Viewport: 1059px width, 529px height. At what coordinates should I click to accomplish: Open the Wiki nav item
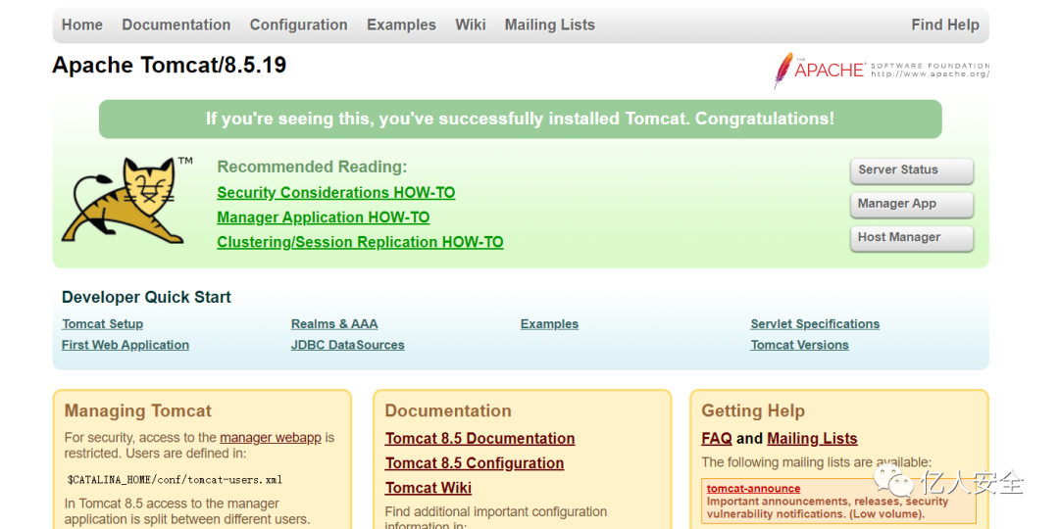(470, 24)
